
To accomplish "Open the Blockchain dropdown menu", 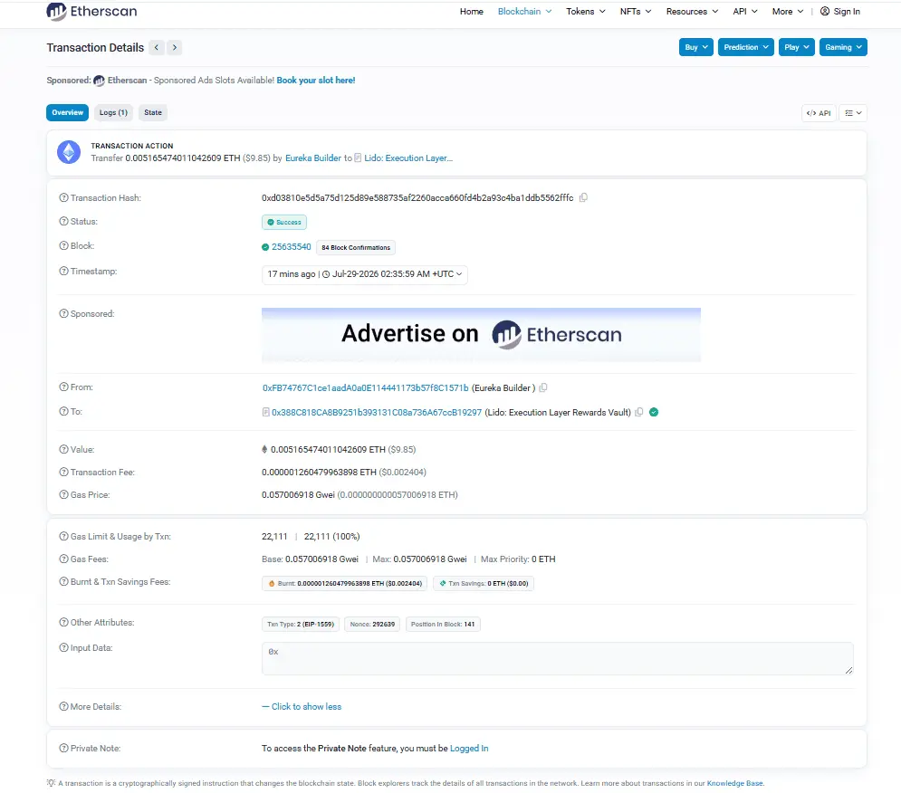I will (524, 12).
